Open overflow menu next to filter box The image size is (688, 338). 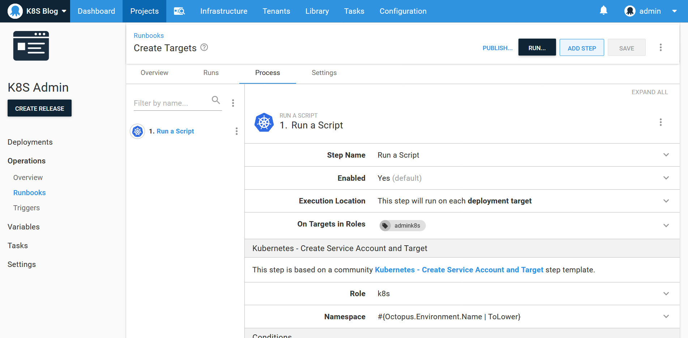[x=233, y=103]
